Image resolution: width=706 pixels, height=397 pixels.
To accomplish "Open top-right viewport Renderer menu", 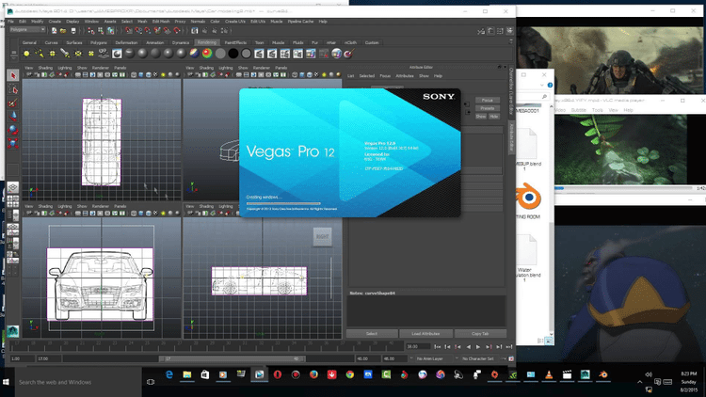I will pos(262,68).
